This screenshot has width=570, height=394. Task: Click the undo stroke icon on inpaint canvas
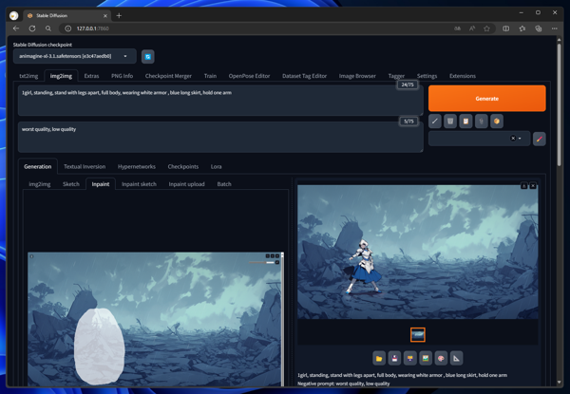pyautogui.click(x=268, y=256)
